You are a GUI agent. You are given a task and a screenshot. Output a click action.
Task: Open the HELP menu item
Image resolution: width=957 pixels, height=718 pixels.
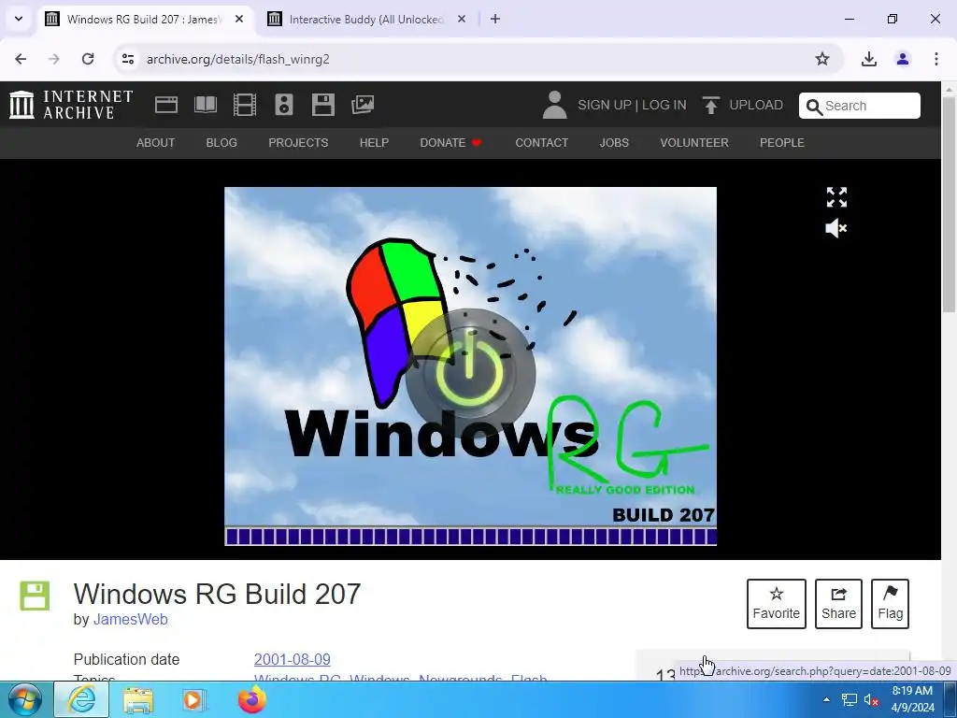374,143
